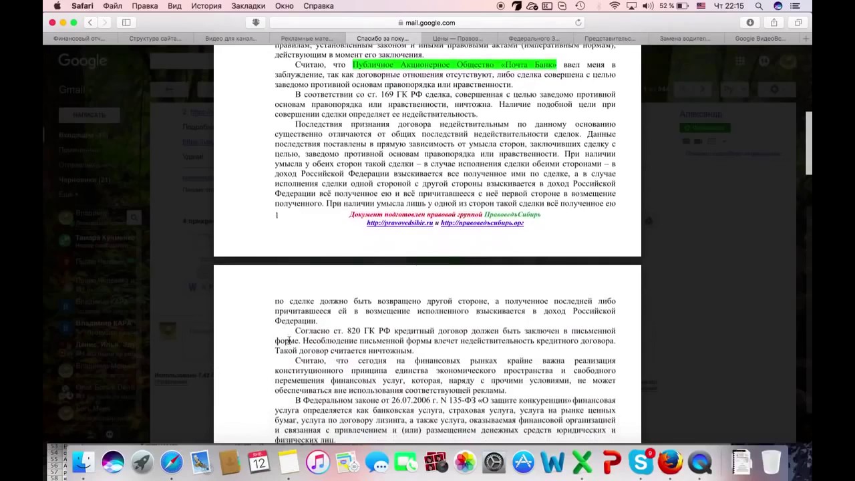Open the История menu

click(206, 6)
